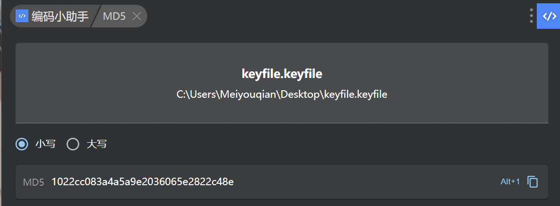Click the 小写 label text
This screenshot has height=206, width=560.
pos(45,144)
